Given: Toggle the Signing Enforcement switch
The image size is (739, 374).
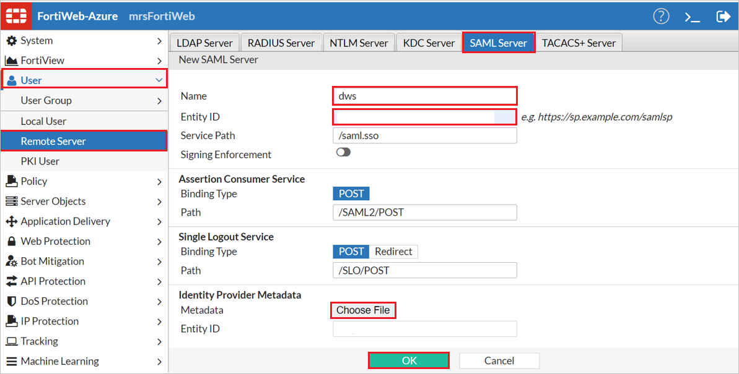Looking at the screenshot, I should pyautogui.click(x=343, y=153).
